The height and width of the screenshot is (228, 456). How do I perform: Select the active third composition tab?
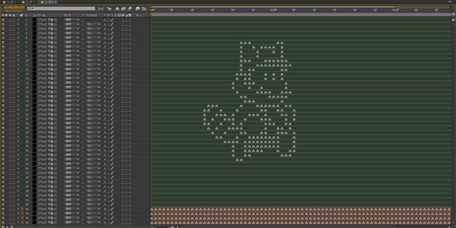click(47, 2)
